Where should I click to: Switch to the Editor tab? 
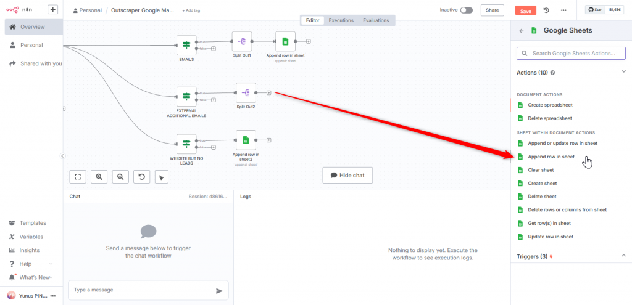(313, 20)
